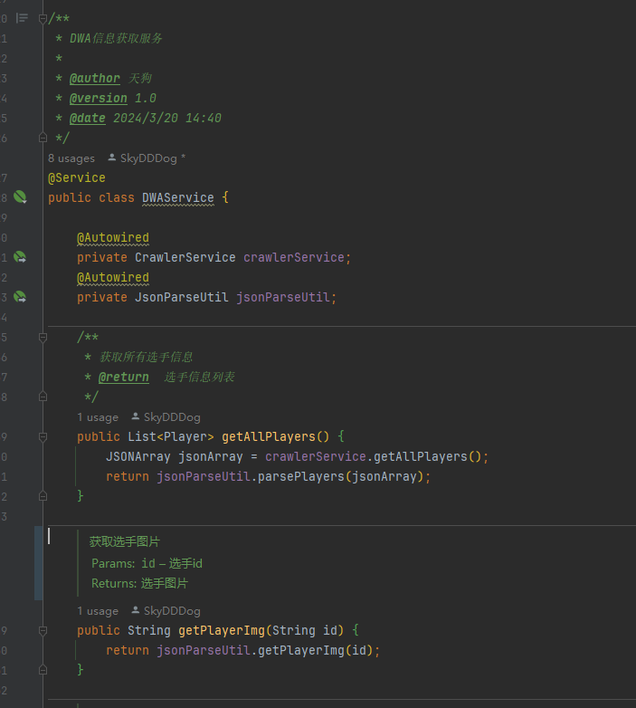Click Javadoc text '获取所有选手信息'
The width and height of the screenshot is (636, 708).
[147, 357]
